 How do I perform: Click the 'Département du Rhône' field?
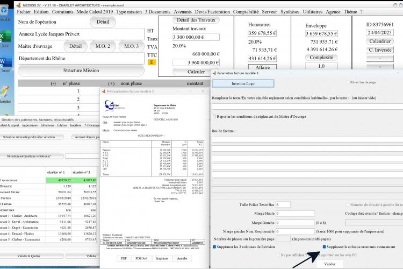tap(81, 59)
